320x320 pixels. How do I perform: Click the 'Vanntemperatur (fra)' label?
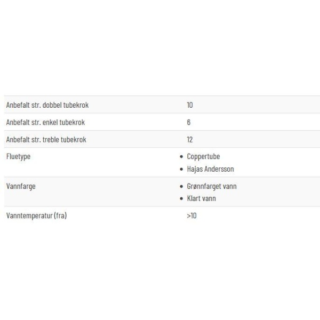(x=36, y=215)
